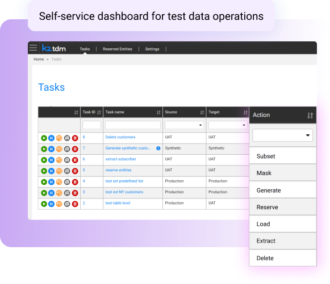Click UAT Target cell of test table level row
This screenshot has height=284, width=330.
[x=212, y=203]
